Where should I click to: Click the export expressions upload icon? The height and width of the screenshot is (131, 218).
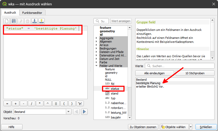(x=42, y=21)
